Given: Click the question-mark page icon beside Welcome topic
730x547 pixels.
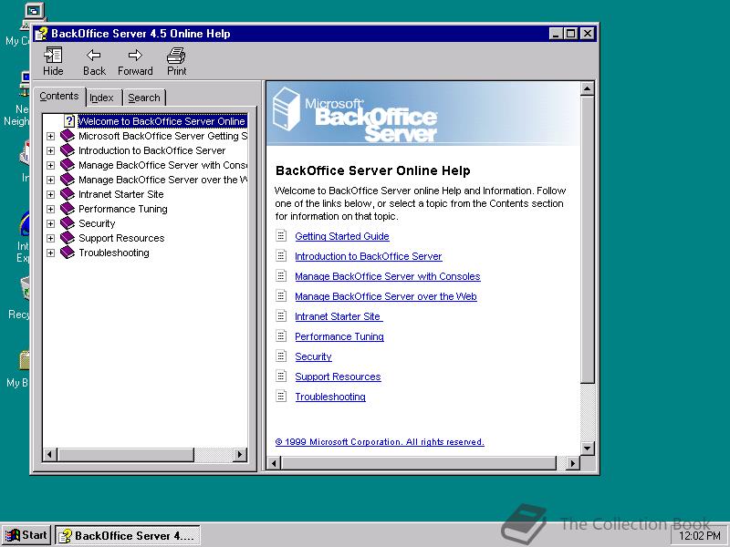Looking at the screenshot, I should click(69, 121).
